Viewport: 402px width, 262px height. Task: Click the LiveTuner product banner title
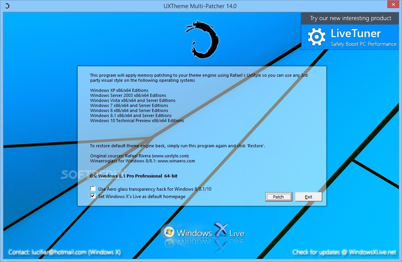pyautogui.click(x=356, y=33)
